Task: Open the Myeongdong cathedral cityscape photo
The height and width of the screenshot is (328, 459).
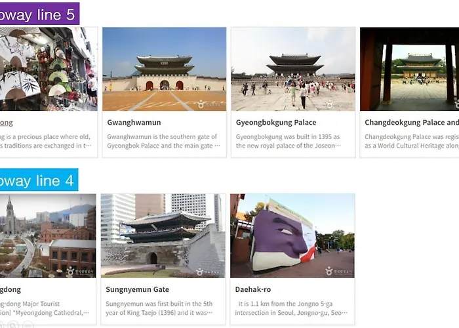Action: click(48, 236)
